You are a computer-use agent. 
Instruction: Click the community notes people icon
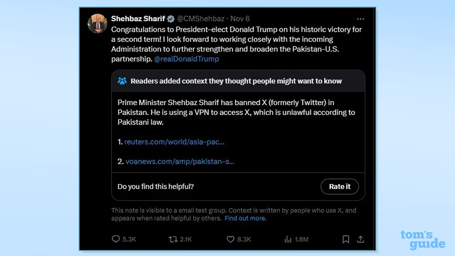click(122, 81)
